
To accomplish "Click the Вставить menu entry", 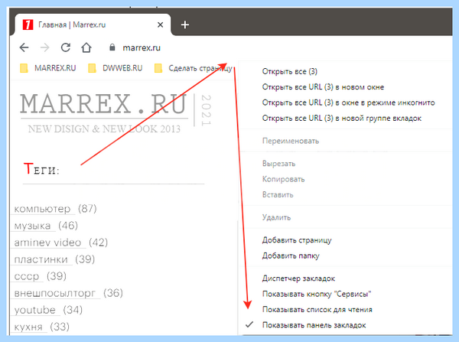I will [x=278, y=194].
